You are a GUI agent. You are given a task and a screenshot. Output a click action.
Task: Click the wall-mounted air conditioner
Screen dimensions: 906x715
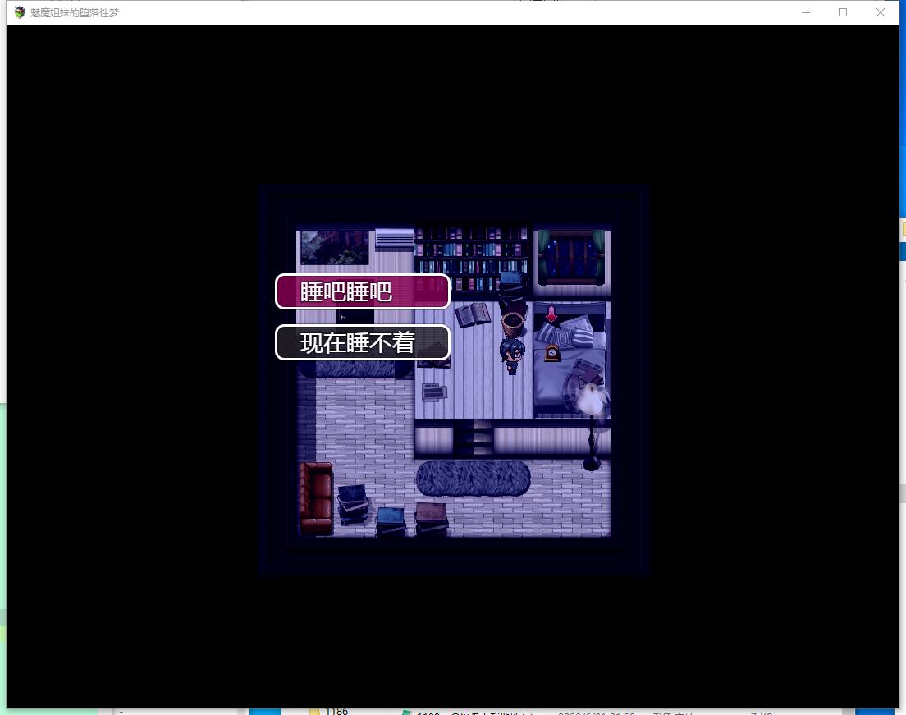click(395, 239)
